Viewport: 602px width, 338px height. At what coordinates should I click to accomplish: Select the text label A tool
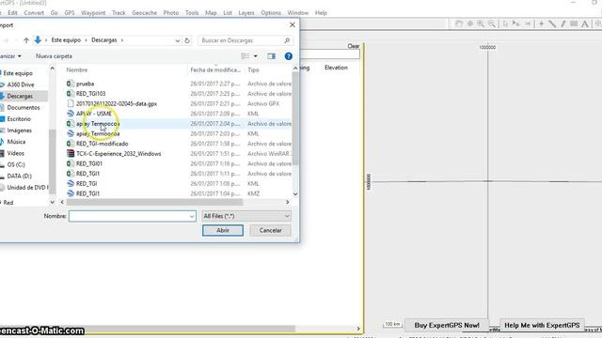pyautogui.click(x=585, y=23)
